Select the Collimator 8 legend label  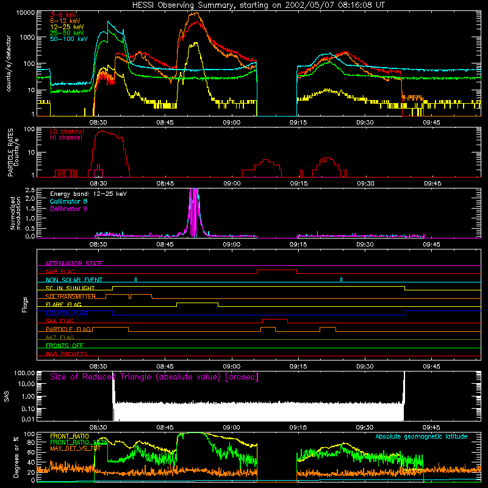[x=68, y=201]
